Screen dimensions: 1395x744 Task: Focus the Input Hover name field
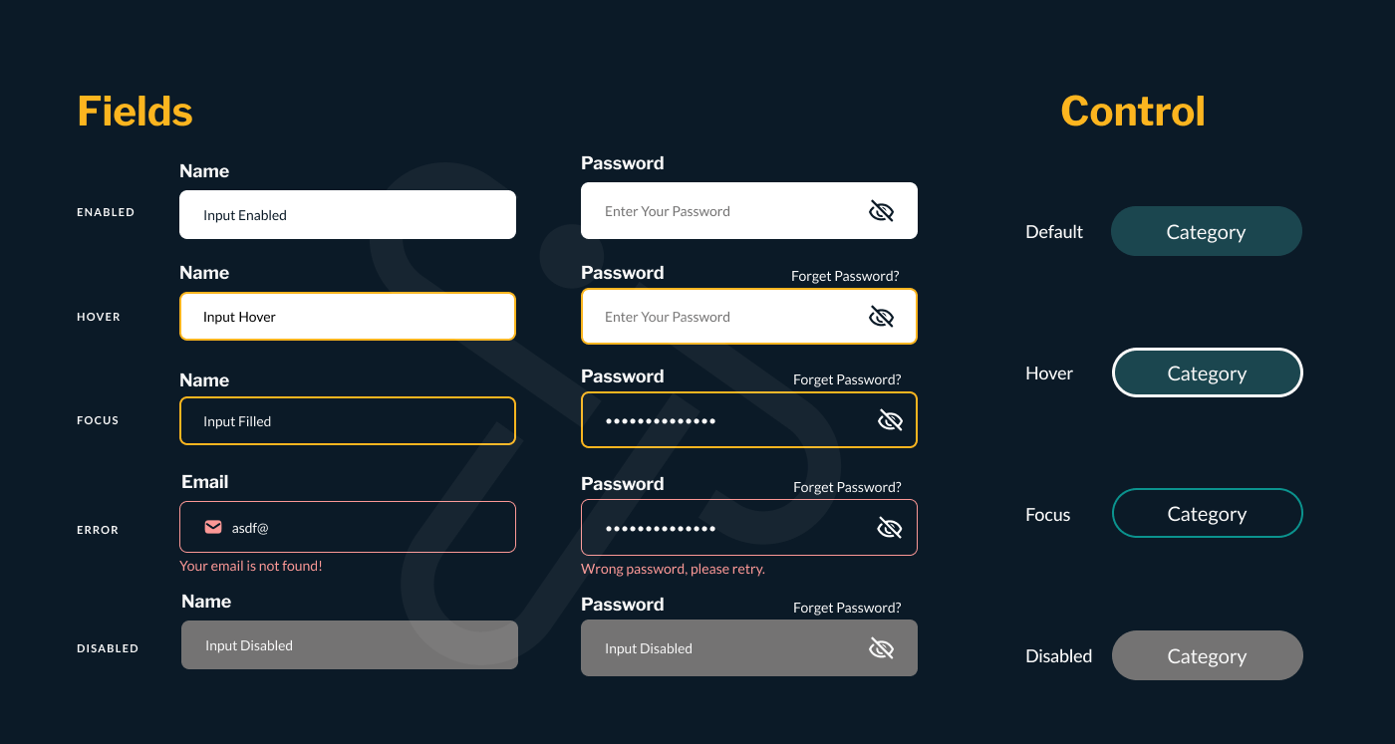tap(347, 317)
